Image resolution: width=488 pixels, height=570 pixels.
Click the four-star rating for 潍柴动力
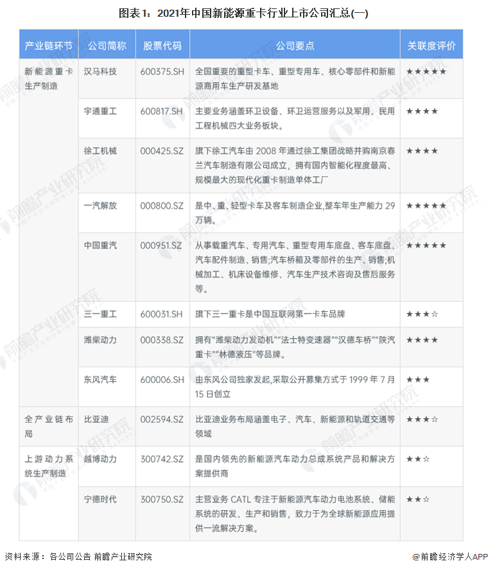coord(423,340)
